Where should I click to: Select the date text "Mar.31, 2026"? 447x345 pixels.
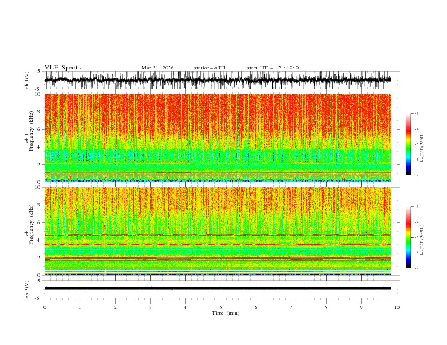[157, 68]
